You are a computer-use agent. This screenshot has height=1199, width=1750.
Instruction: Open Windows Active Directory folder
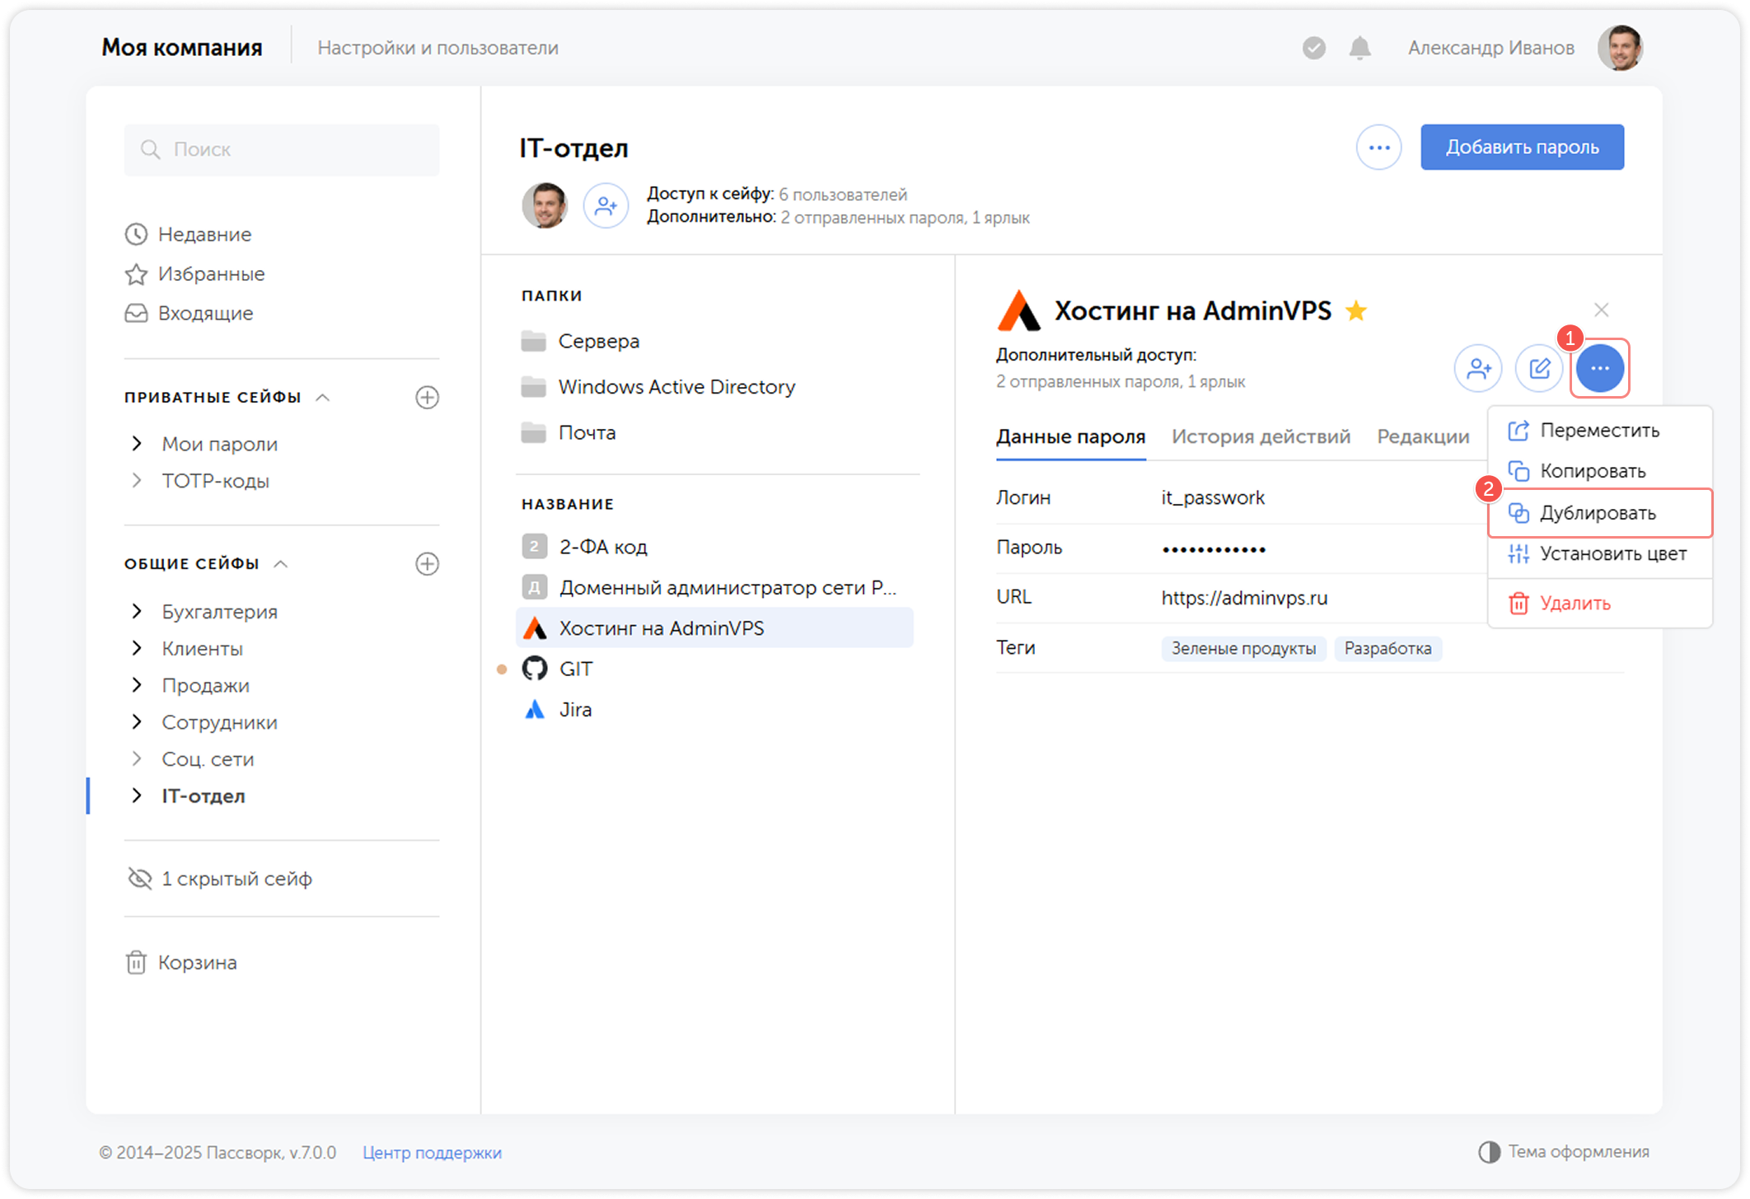point(658,387)
